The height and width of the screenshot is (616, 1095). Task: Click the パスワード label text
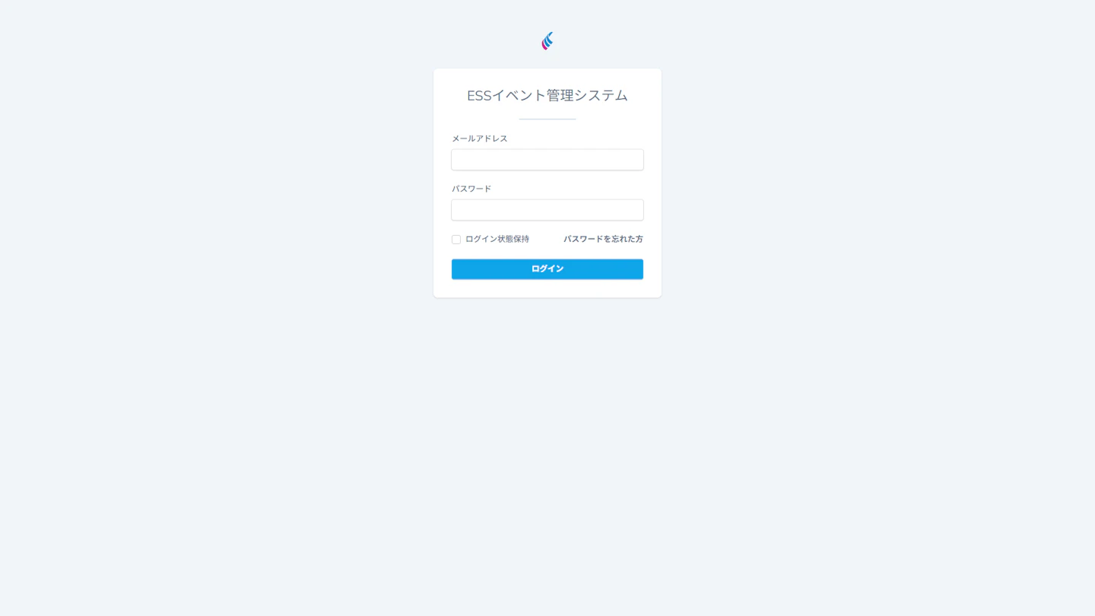471,189
